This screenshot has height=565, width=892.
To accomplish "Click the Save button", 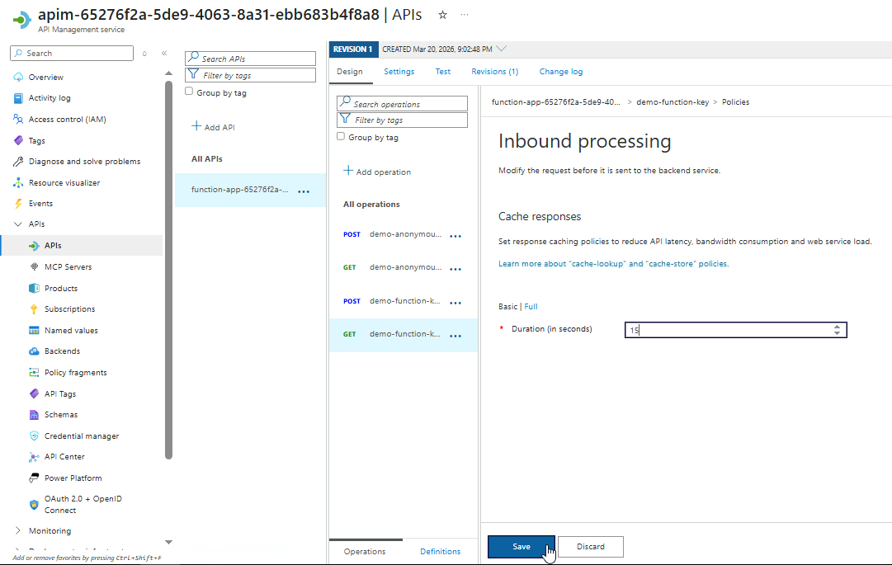I will 521,547.
